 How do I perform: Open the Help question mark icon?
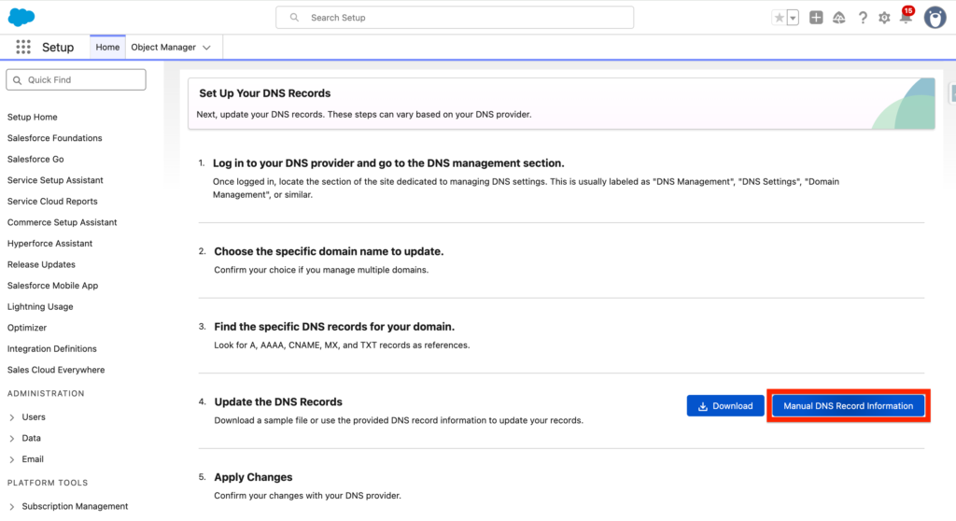[x=862, y=18]
